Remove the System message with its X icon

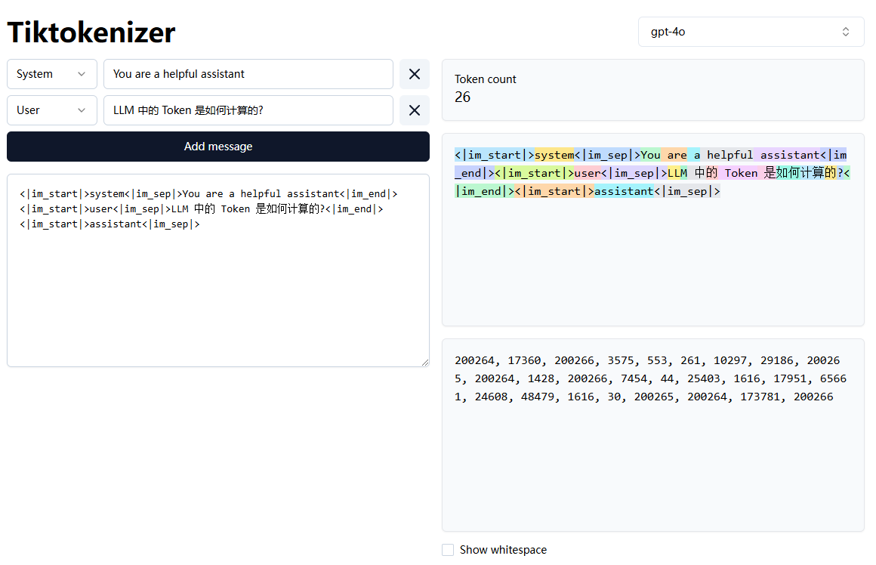click(415, 74)
